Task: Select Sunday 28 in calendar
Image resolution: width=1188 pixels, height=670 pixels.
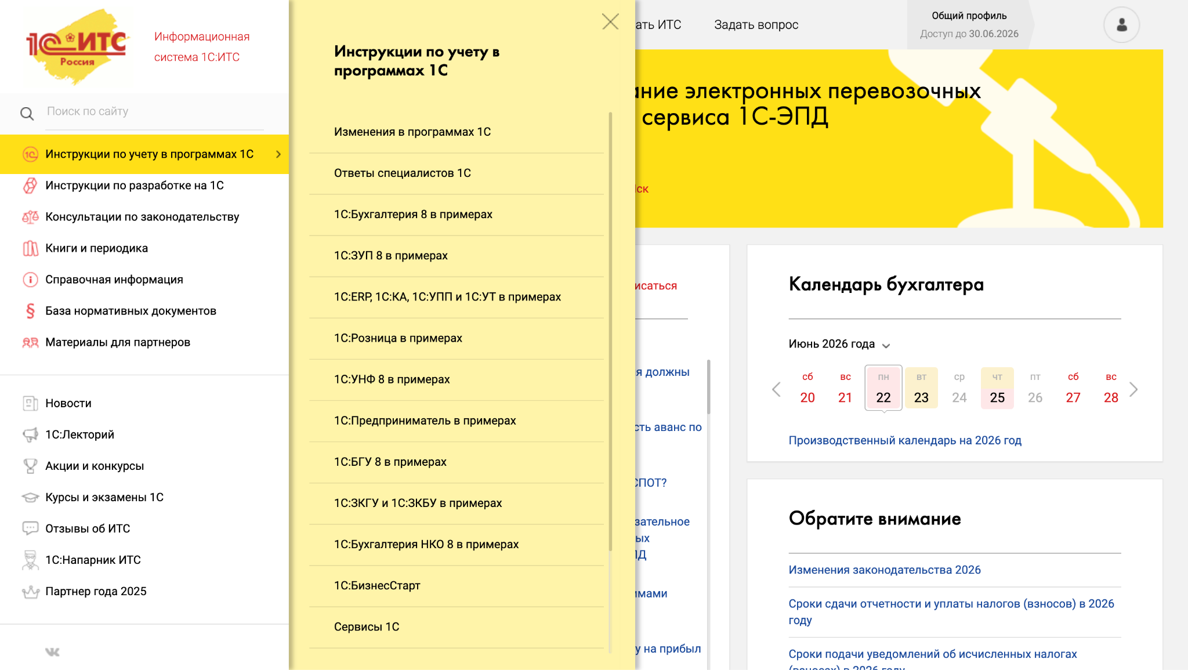Action: [x=1111, y=388]
